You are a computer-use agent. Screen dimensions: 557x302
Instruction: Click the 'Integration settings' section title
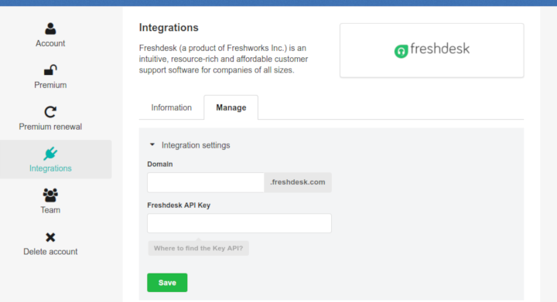click(x=196, y=145)
